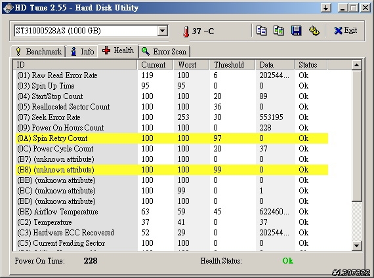Switch to the Info tab
The width and height of the screenshot is (374, 278).
(82, 52)
